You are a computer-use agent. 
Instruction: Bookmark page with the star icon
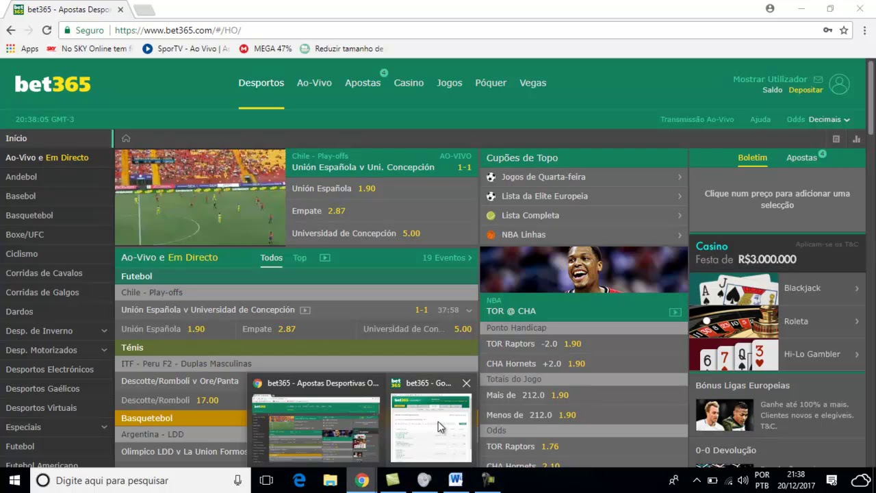[844, 30]
